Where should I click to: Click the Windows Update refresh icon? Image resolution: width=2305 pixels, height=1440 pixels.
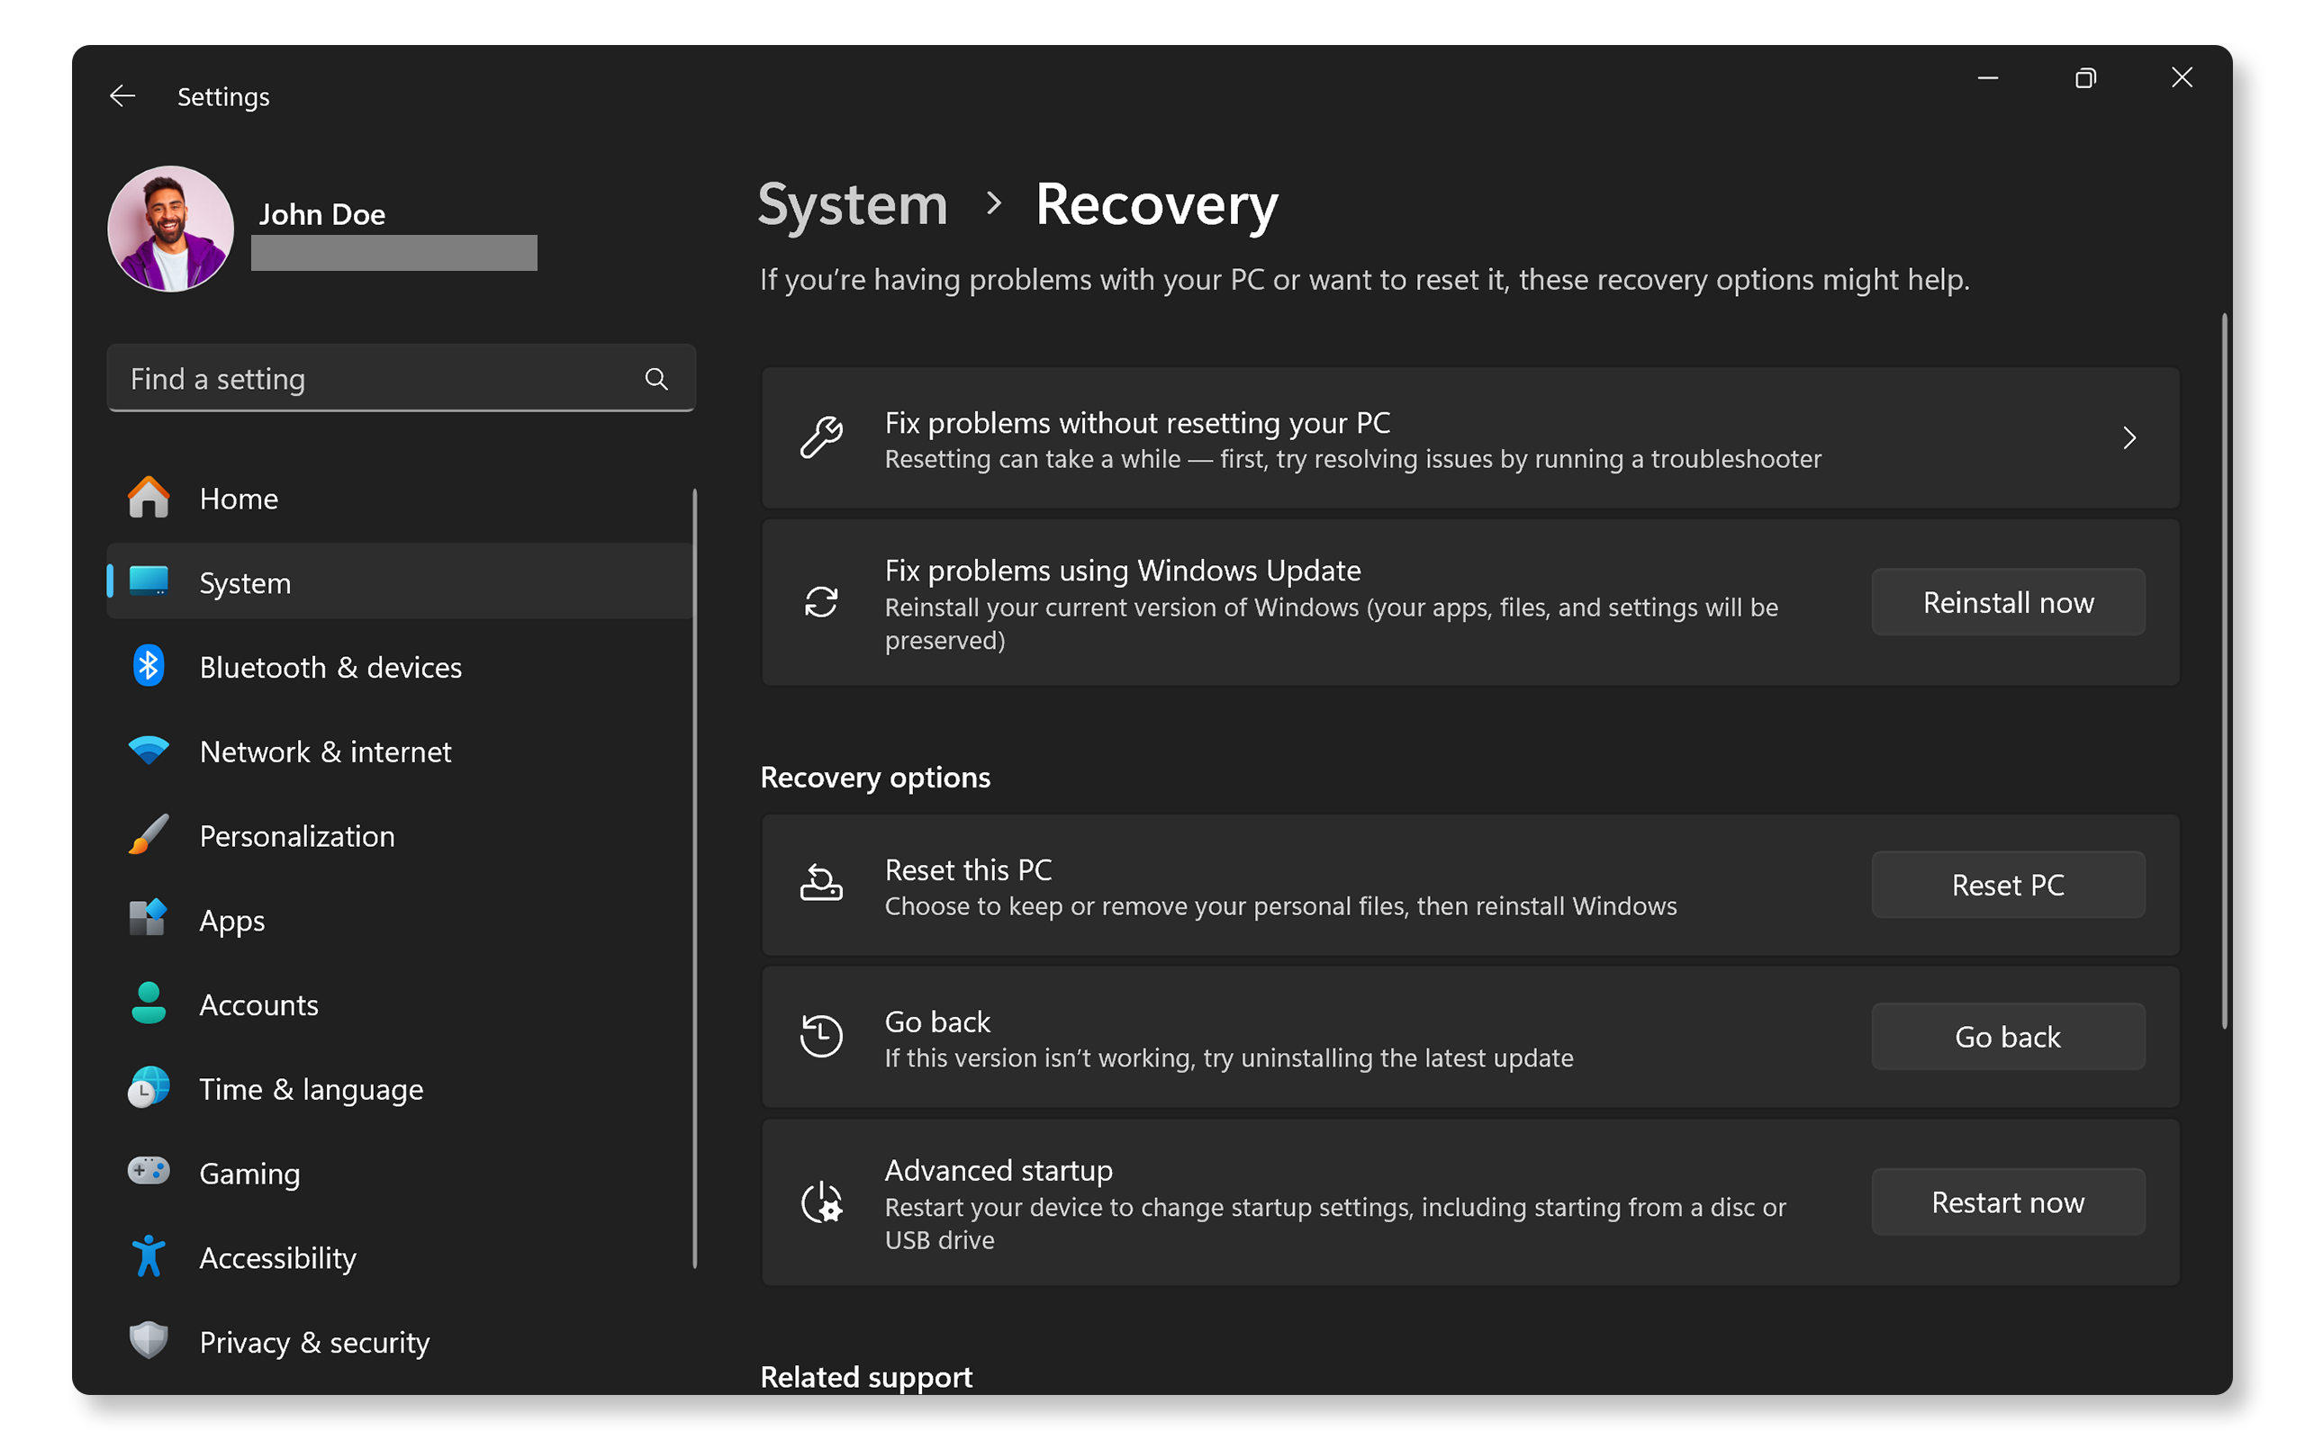click(x=821, y=602)
